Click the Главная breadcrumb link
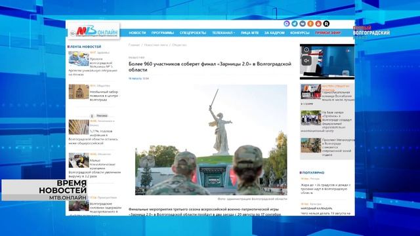 coord(134,45)
